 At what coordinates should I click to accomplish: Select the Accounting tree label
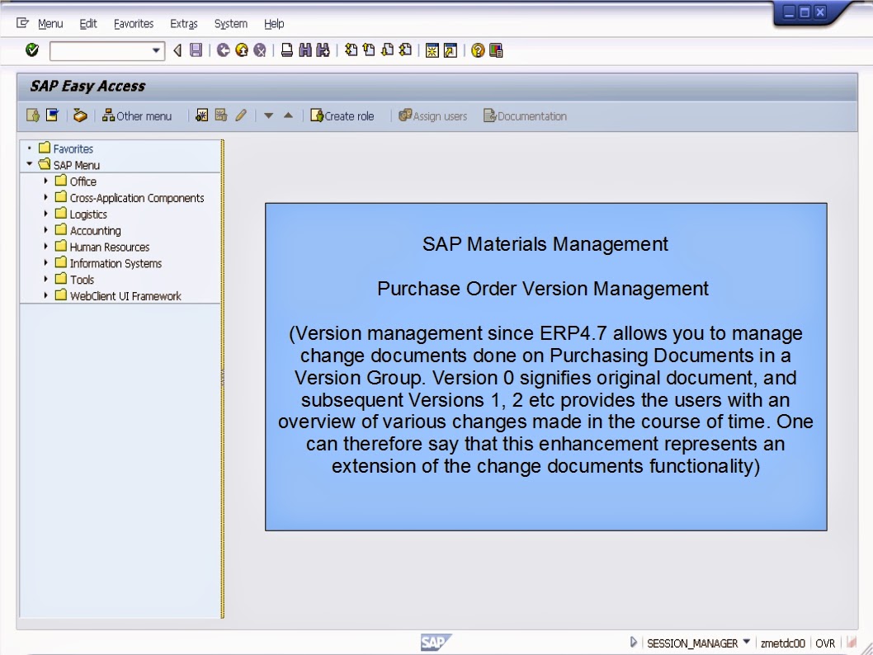pyautogui.click(x=95, y=230)
